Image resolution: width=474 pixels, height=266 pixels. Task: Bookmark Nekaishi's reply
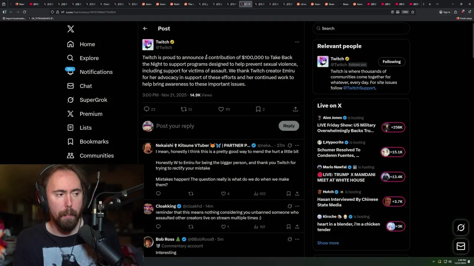coord(288,194)
